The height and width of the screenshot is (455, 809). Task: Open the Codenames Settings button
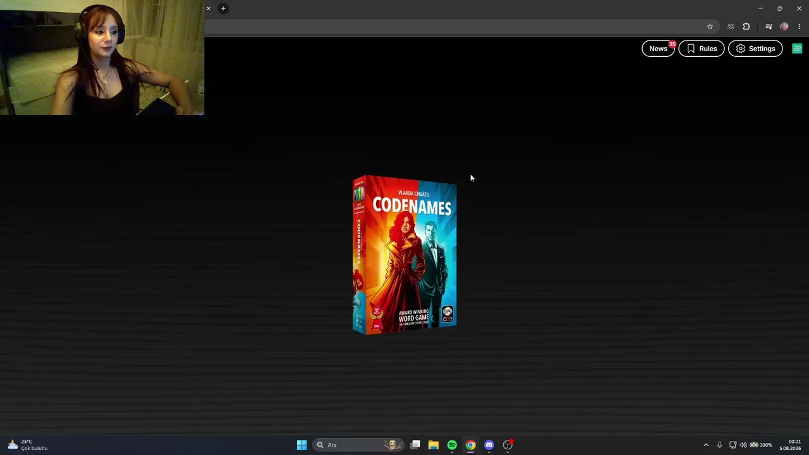(x=755, y=49)
